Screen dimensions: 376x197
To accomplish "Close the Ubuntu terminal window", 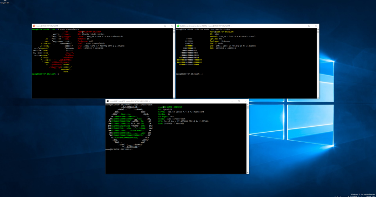I will click(x=171, y=26).
